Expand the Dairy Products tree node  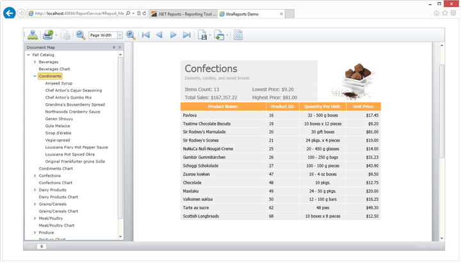35,190
